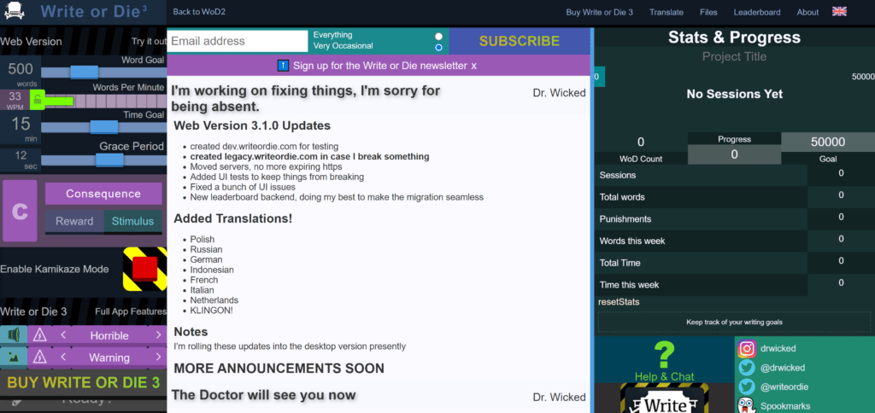The width and height of the screenshot is (875, 413).
Task: Click resetStats link
Action: coord(619,302)
